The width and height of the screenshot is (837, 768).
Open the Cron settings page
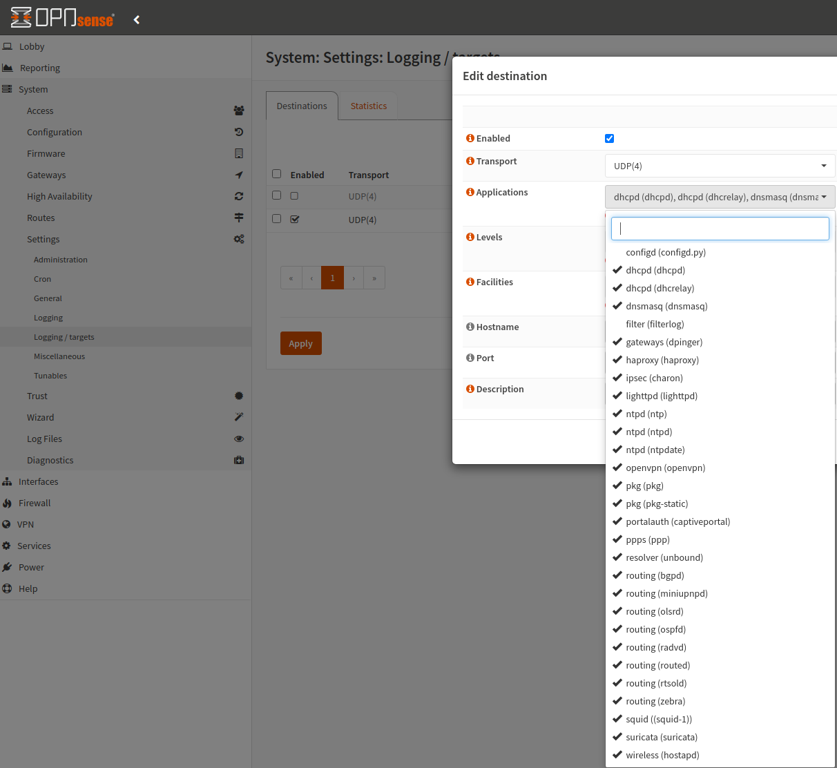click(43, 279)
